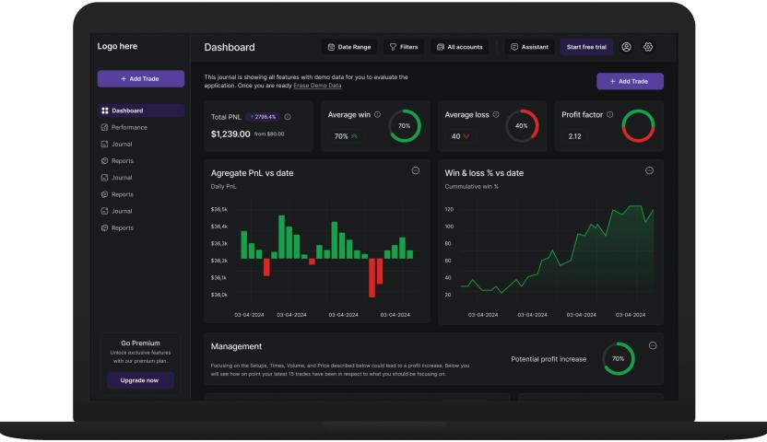The width and height of the screenshot is (767, 442).
Task: Open the Date Range picker
Action: [x=347, y=47]
